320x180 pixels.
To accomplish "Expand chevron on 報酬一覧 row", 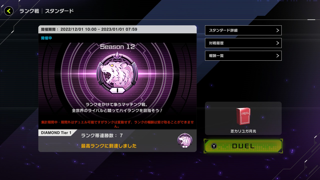I will pos(277,56).
